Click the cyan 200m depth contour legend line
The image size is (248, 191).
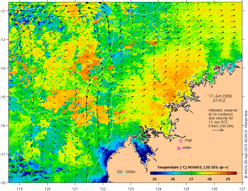pyautogui.click(x=122, y=175)
